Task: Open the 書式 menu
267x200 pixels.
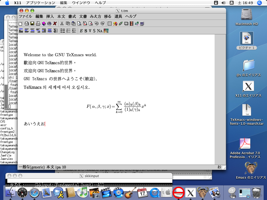Action: coord(72,16)
